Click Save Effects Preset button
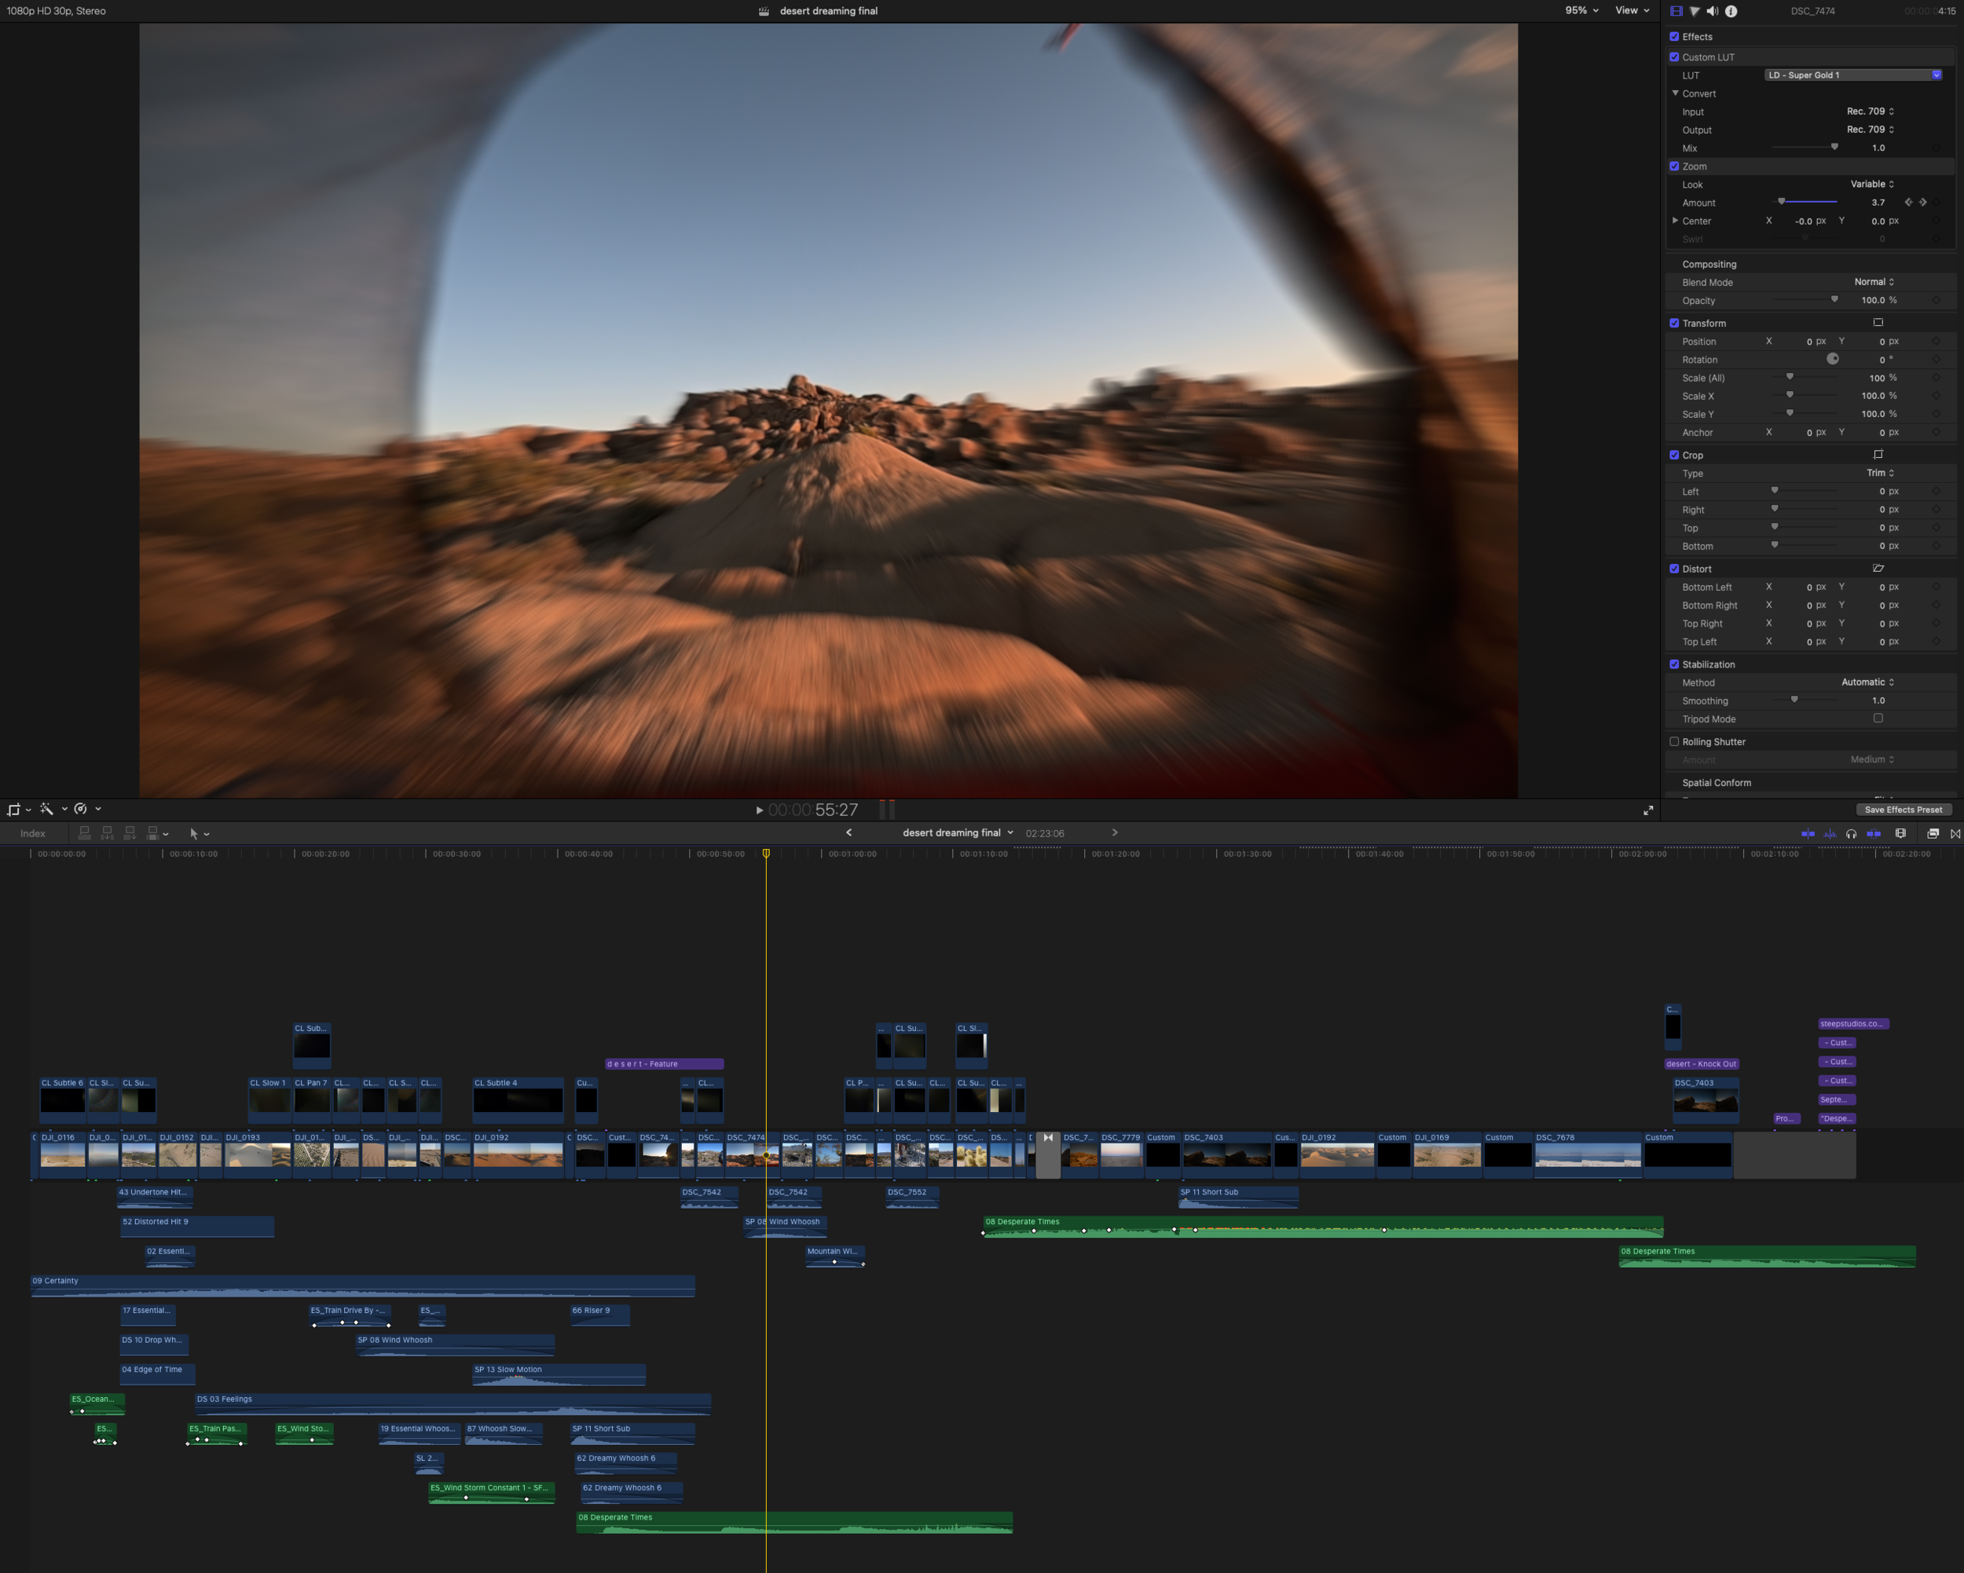Viewport: 1964px width, 1573px height. (1903, 810)
